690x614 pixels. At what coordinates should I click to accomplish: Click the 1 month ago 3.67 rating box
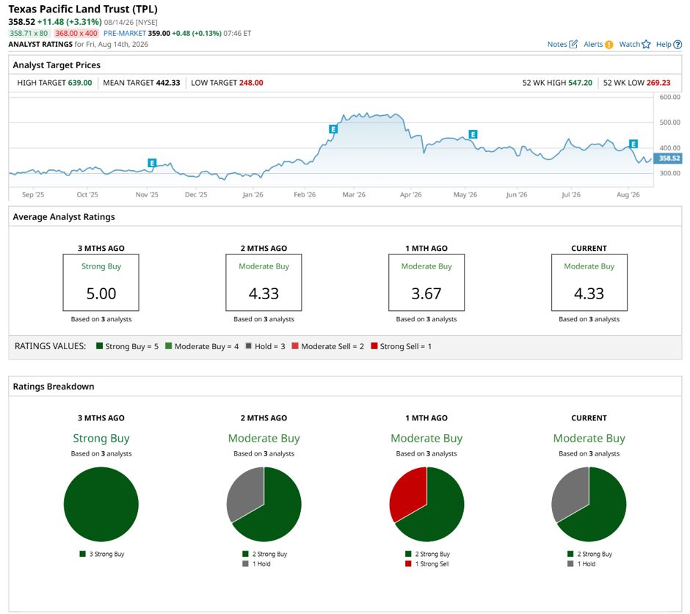pos(426,282)
